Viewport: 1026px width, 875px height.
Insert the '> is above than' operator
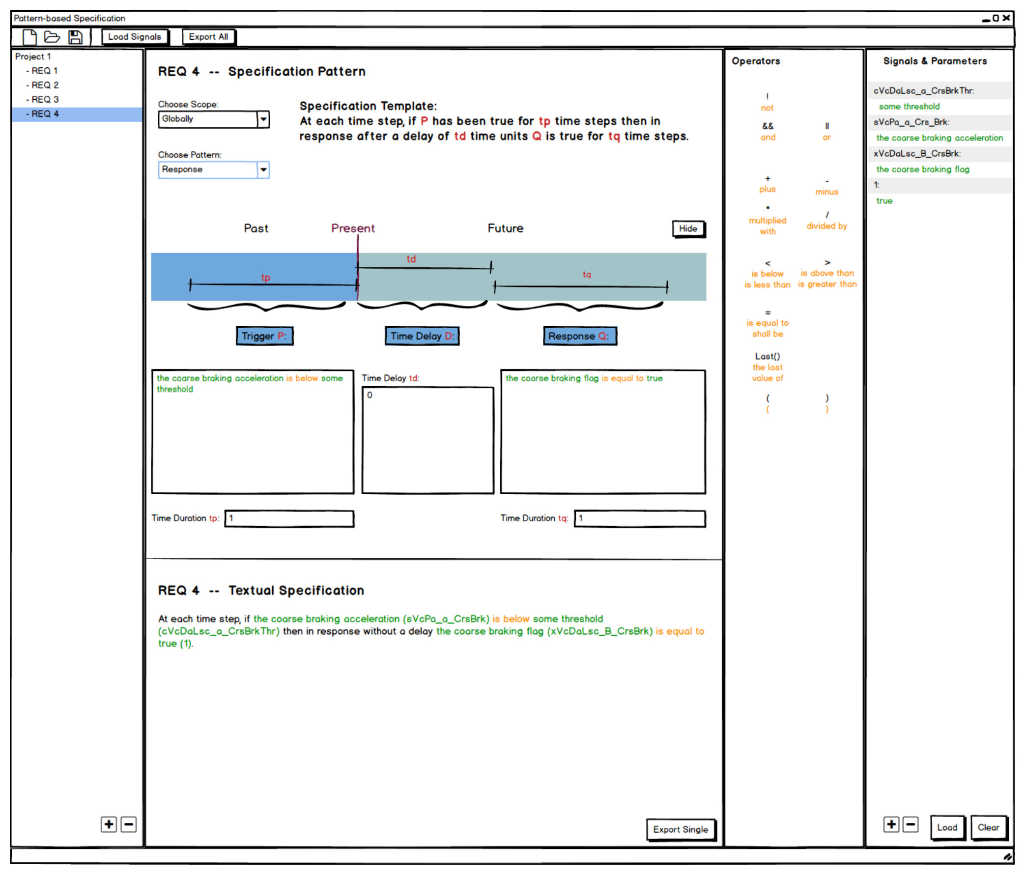[827, 274]
